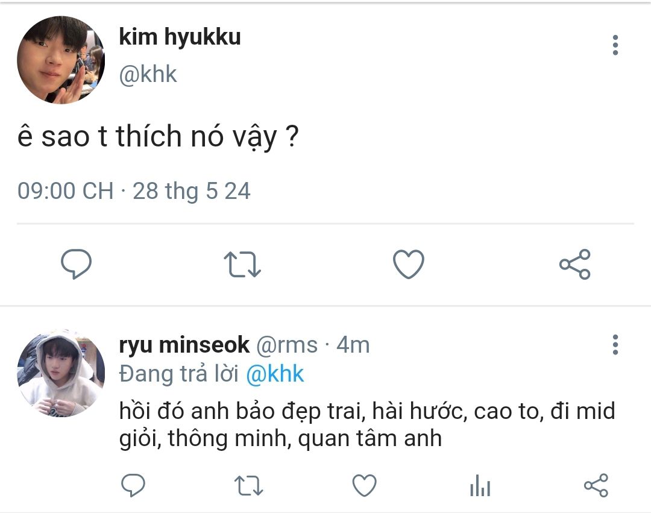Reply to ryu minseok's comment
The height and width of the screenshot is (513, 651).
133,485
